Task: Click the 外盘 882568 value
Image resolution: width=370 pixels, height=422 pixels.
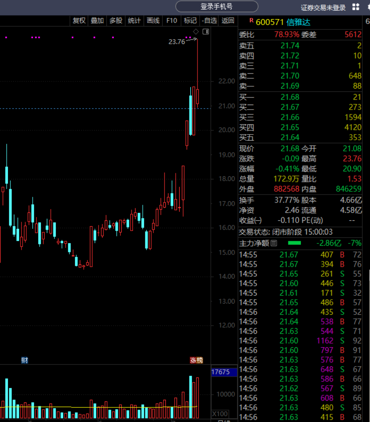Action: (287, 189)
